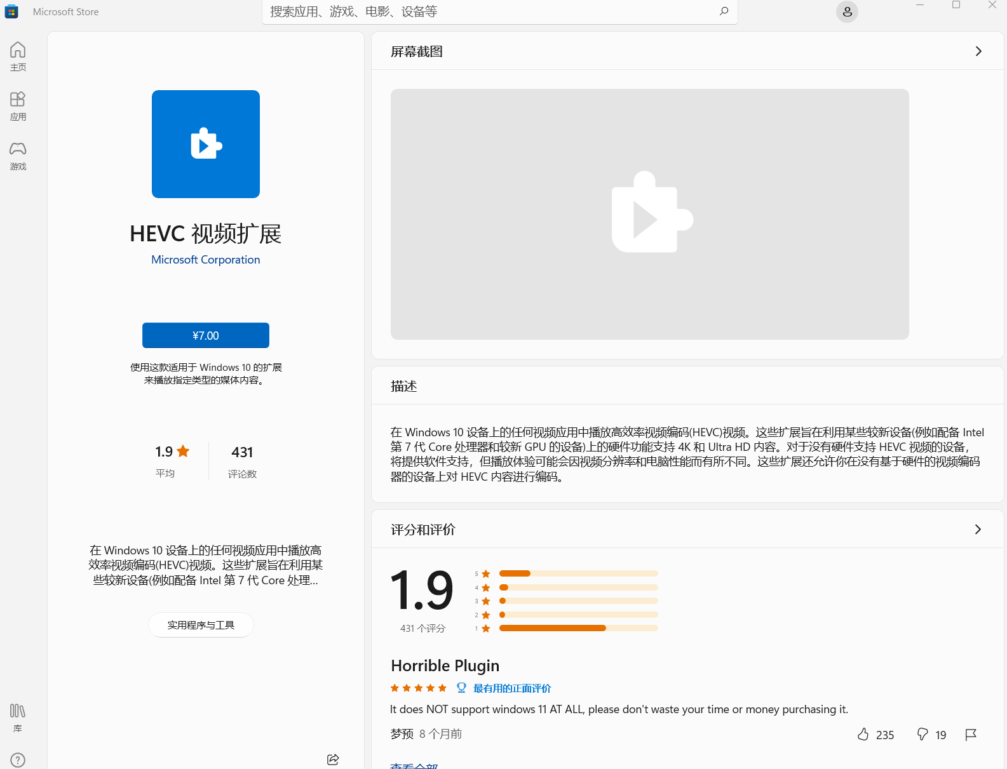Click the five-star rating of the review

tap(419, 688)
